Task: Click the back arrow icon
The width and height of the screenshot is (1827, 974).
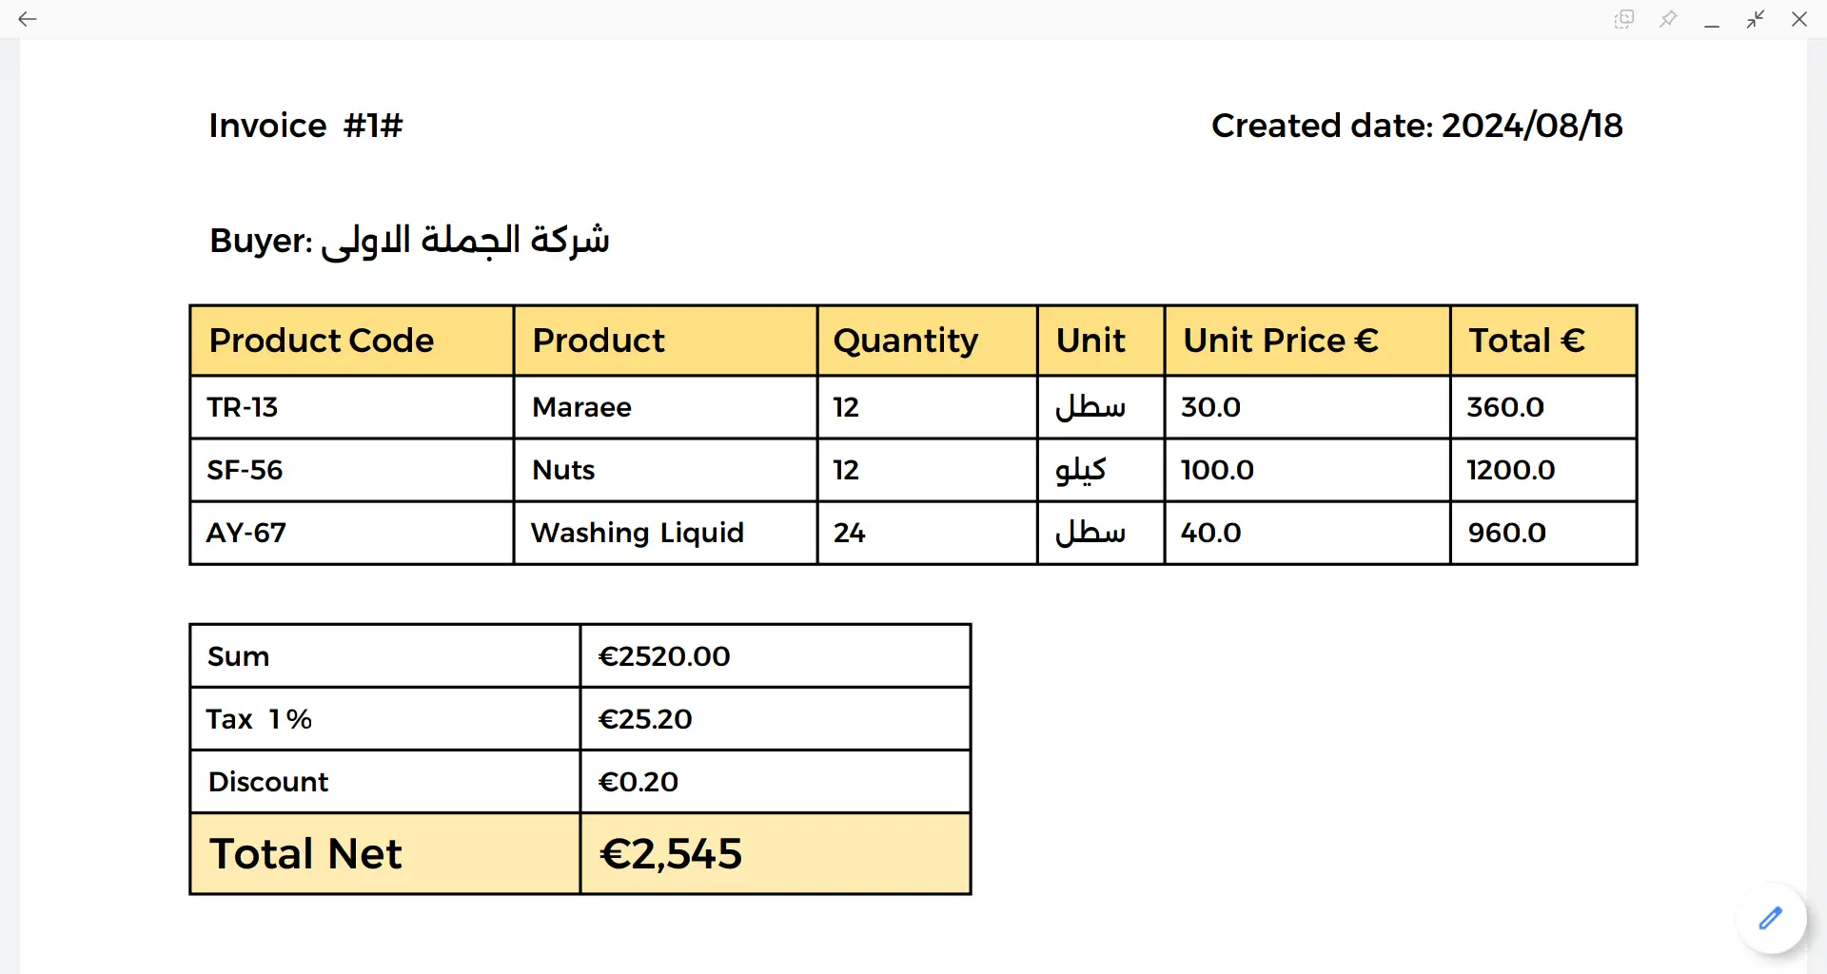Action: pos(28,19)
